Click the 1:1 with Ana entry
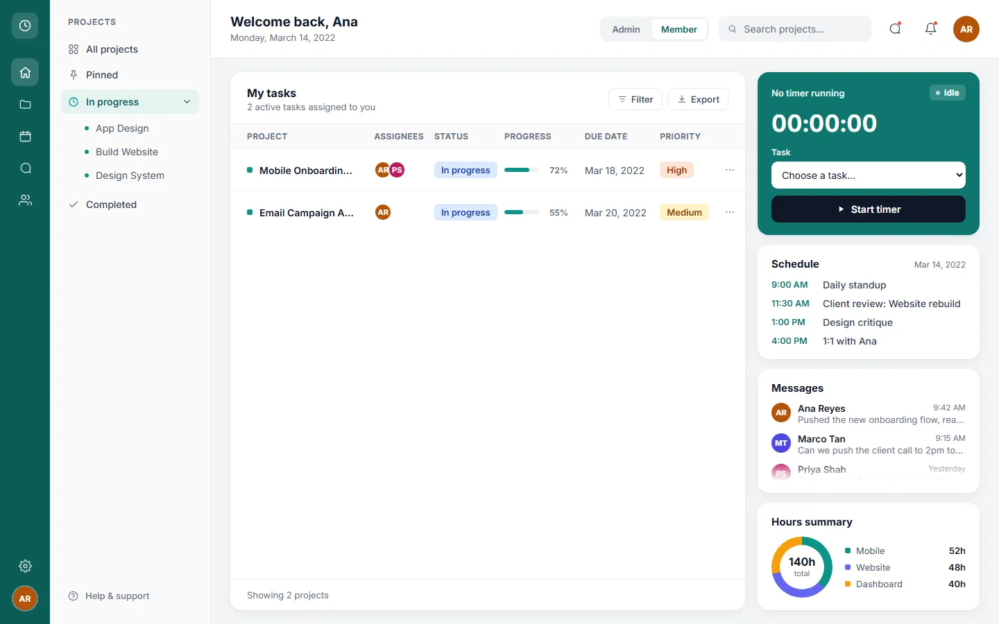 (x=869, y=341)
